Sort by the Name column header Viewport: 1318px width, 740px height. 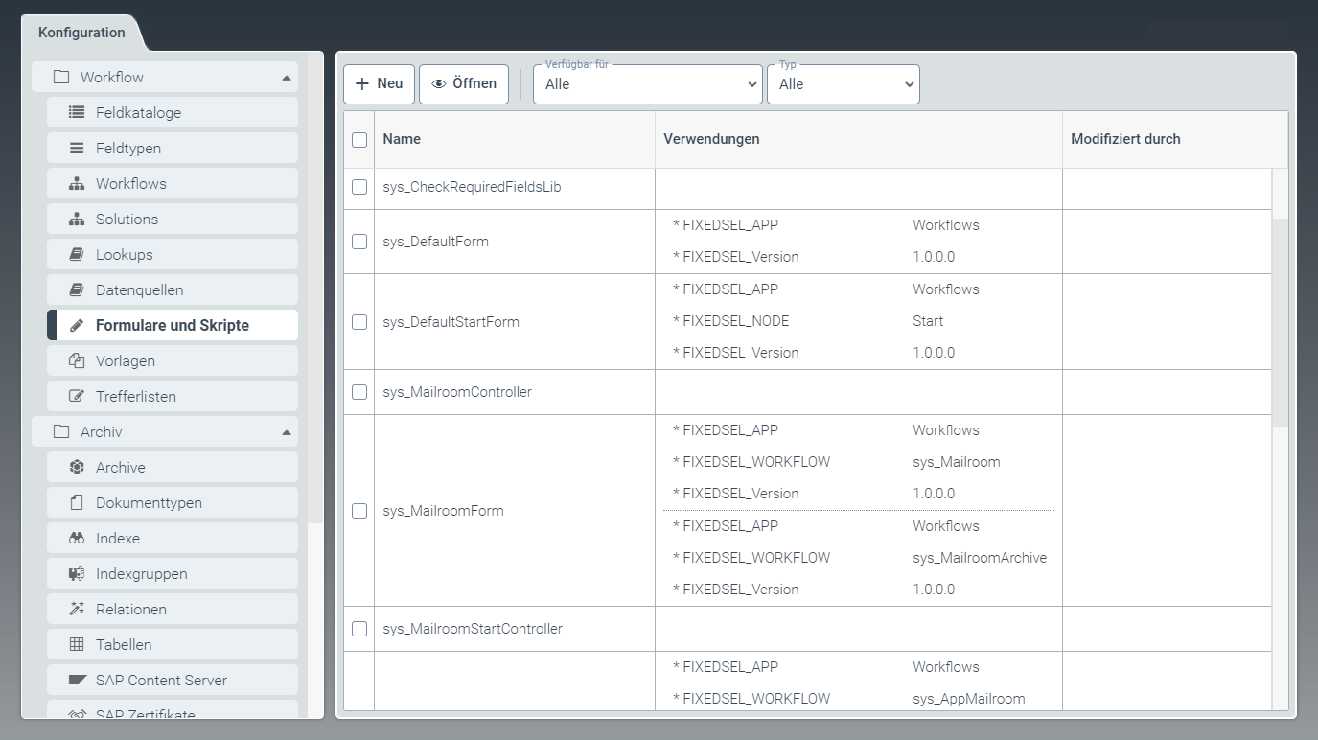coord(402,139)
